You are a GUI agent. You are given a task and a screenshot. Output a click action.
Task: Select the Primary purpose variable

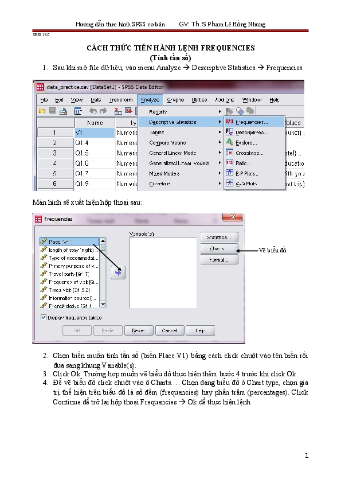[69, 266]
